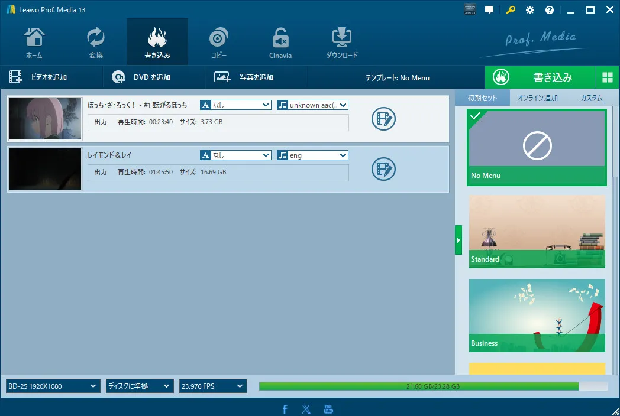The height and width of the screenshot is (416, 620).
Task: Switch to the 初期セット tab
Action: tap(482, 97)
